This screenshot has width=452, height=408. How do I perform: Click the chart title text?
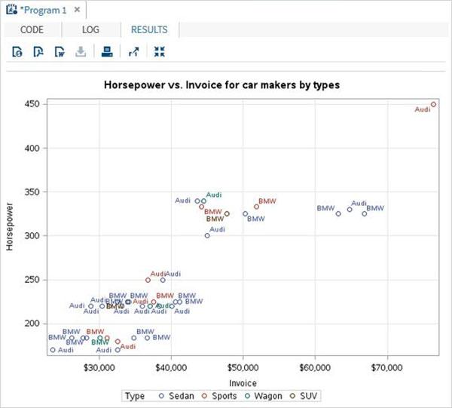(221, 84)
